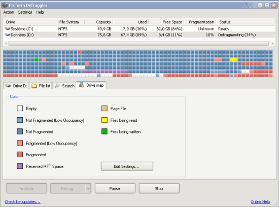This screenshot has height=207, width=279.
Task: Click the Defraggler app icon in title bar
Action: (5, 5)
